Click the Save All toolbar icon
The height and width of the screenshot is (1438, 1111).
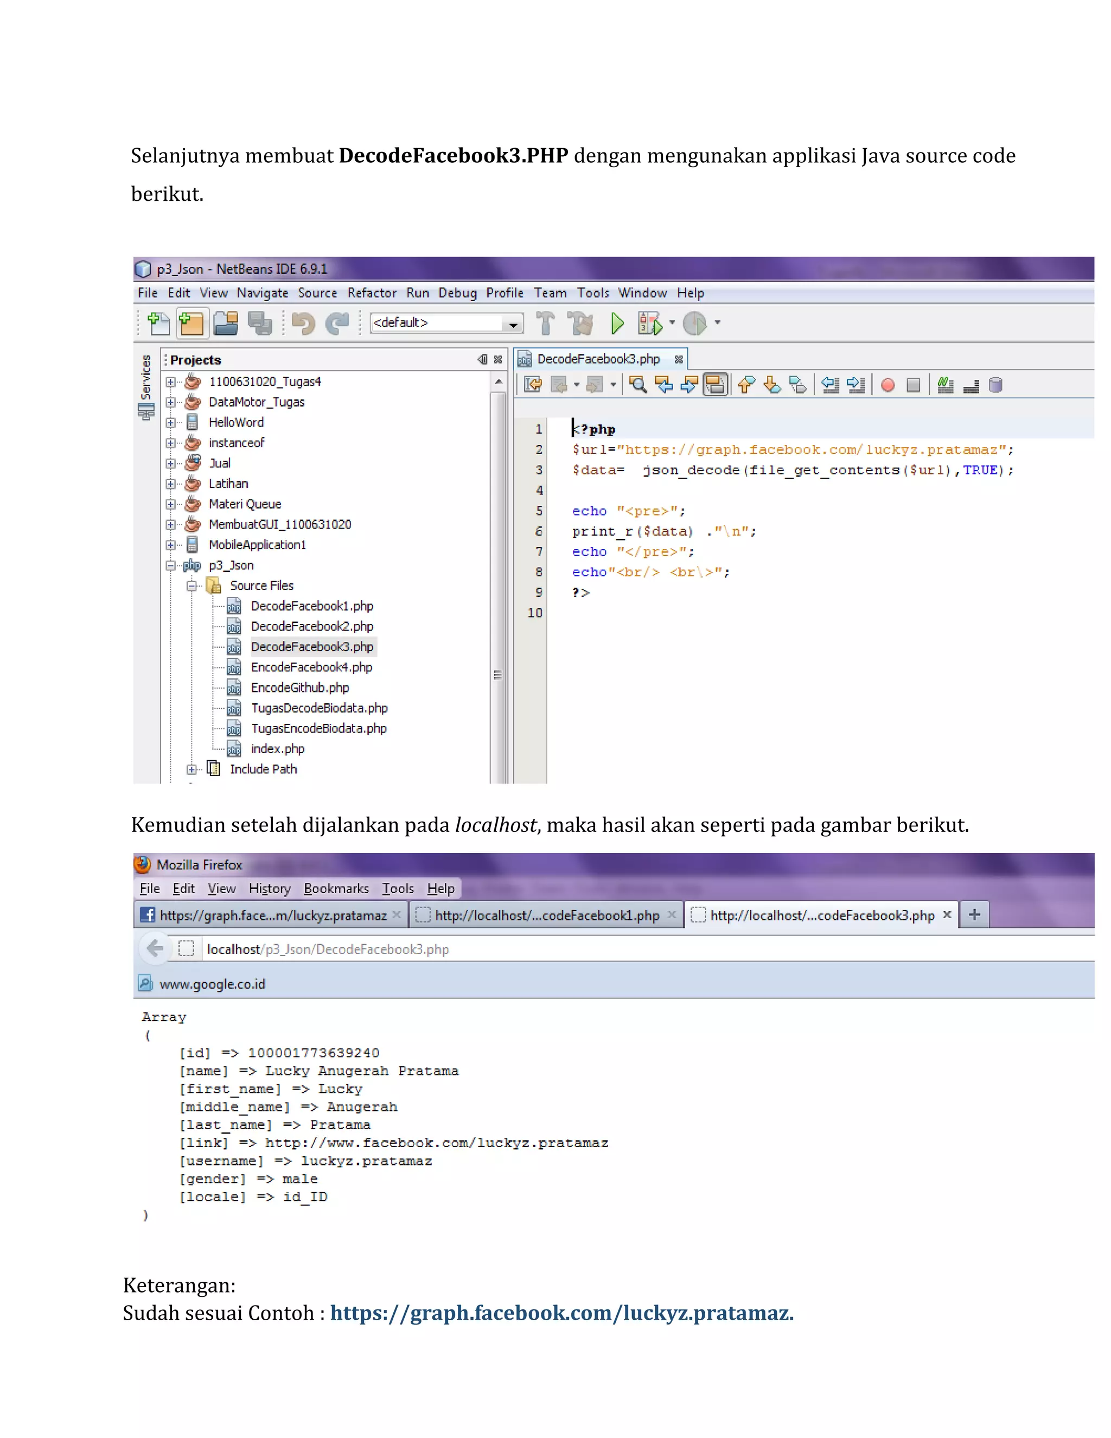click(260, 323)
